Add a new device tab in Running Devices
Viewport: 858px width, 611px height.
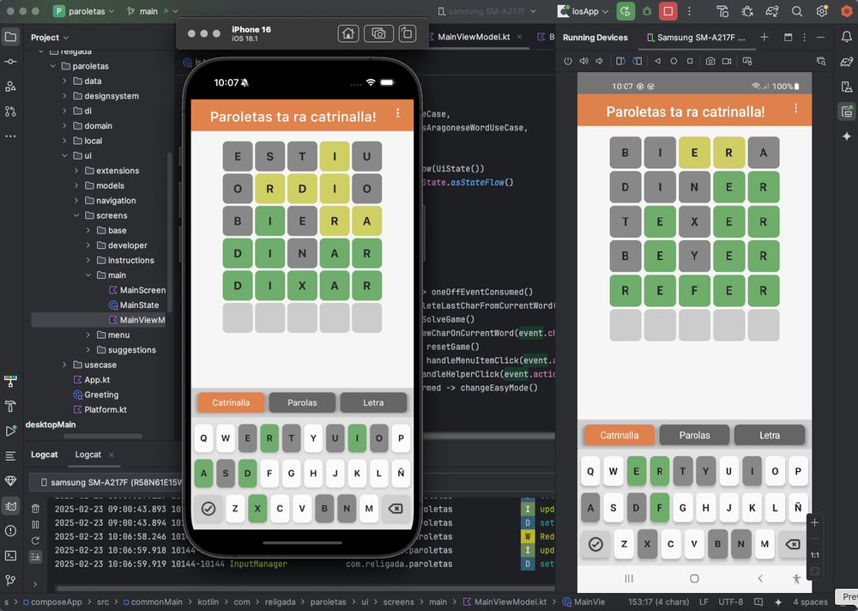[x=764, y=37]
